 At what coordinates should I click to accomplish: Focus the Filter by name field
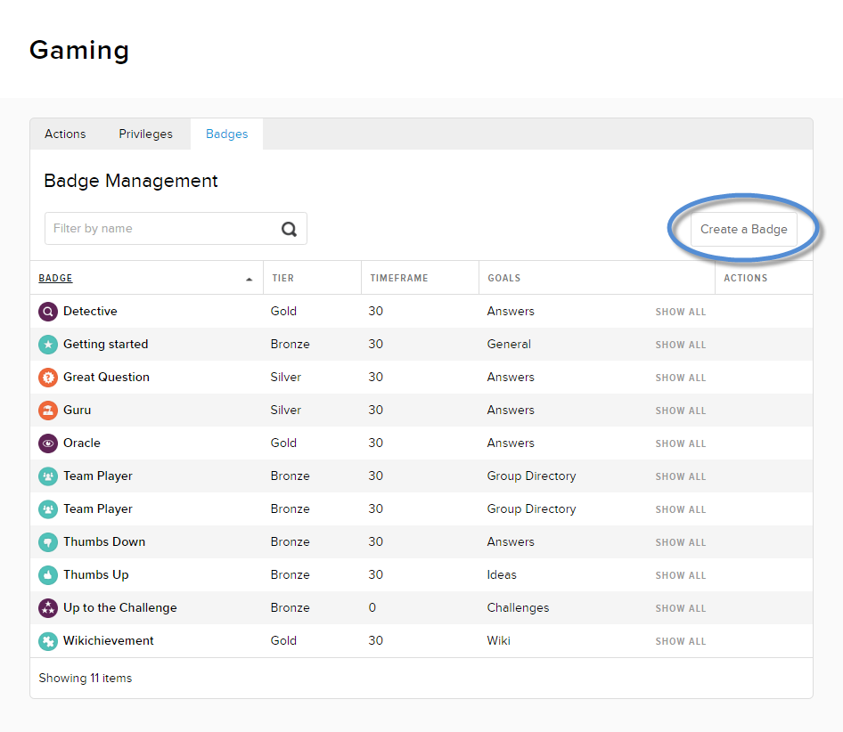click(160, 229)
